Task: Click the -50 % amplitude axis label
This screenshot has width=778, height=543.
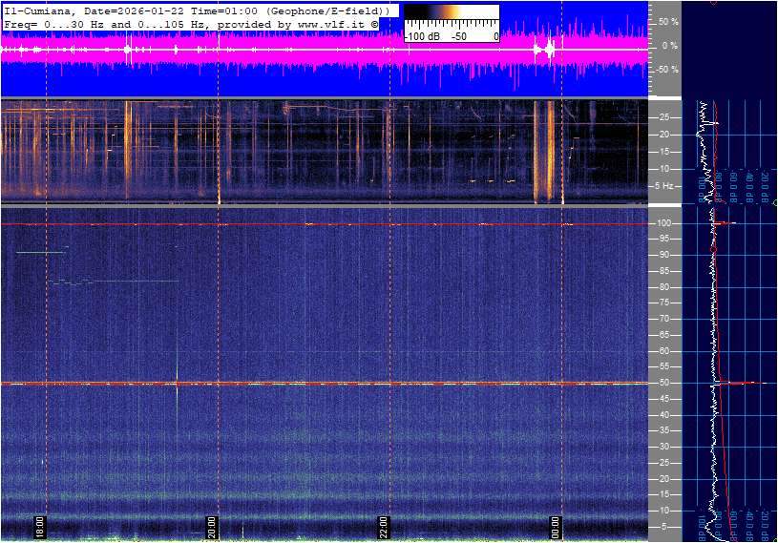Action: click(x=667, y=70)
